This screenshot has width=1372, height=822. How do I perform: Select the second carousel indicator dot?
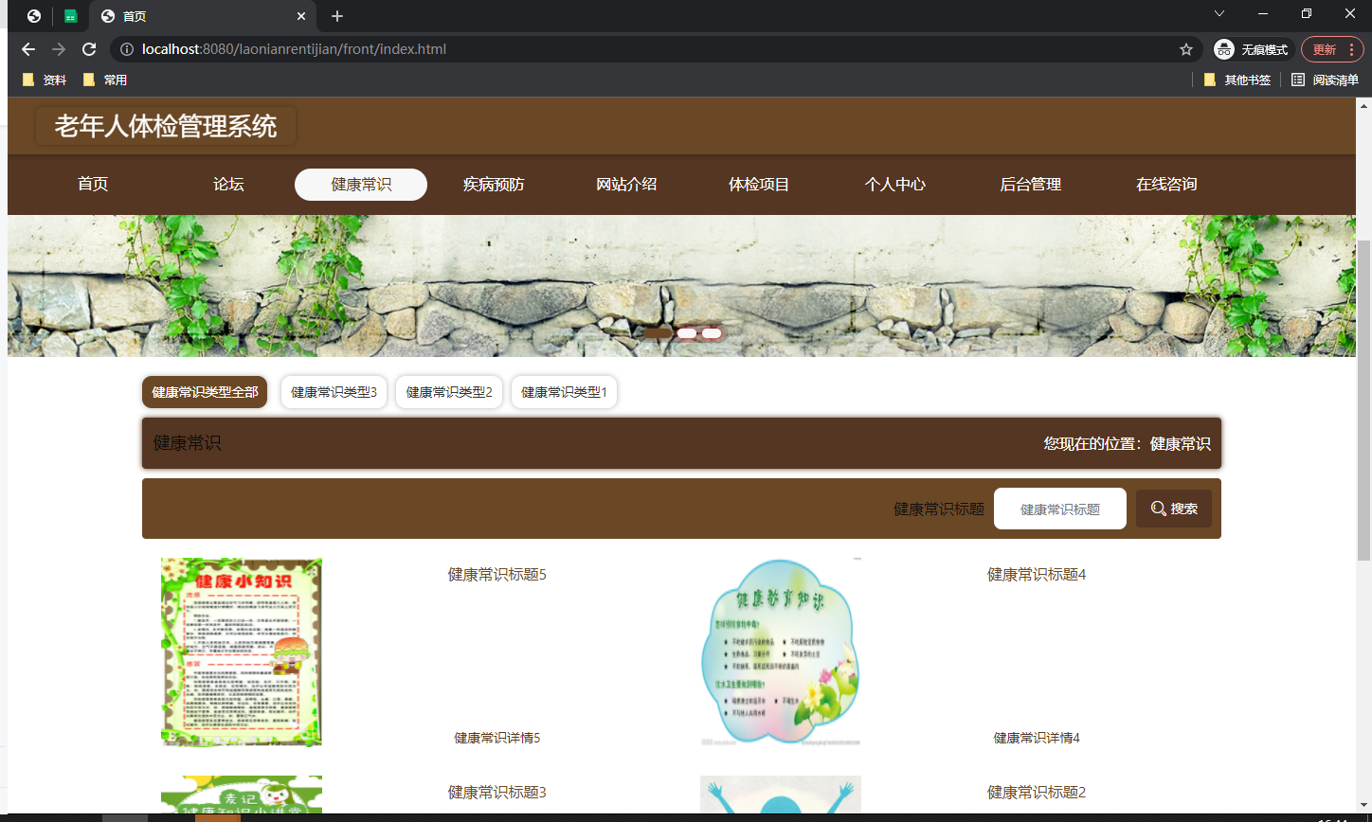tap(687, 333)
